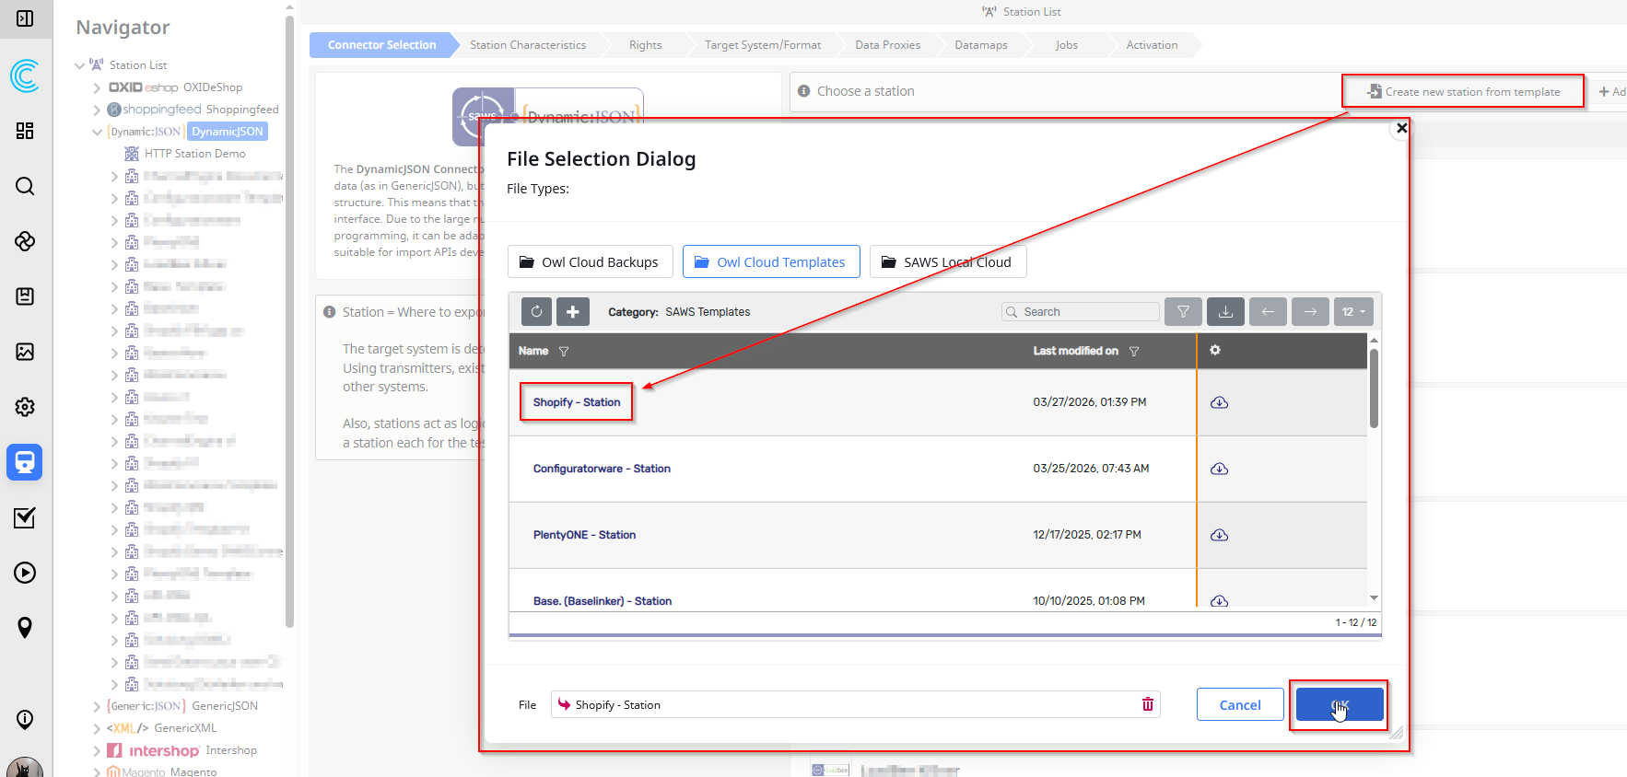Click the plus add icon in dialog toolbar
The width and height of the screenshot is (1627, 777).
coord(573,312)
